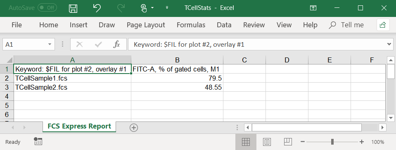Select cell 'TCellSample2.fcs'
The width and height of the screenshot is (396, 150).
pyautogui.click(x=73, y=87)
